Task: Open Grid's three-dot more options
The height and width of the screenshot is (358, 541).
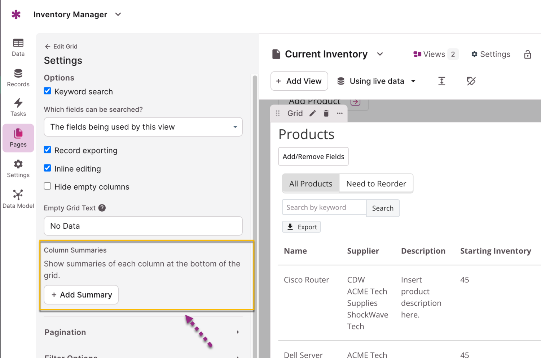Action: click(340, 113)
